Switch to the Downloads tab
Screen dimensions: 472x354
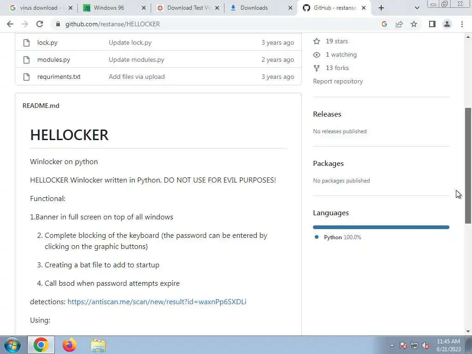[x=254, y=8]
